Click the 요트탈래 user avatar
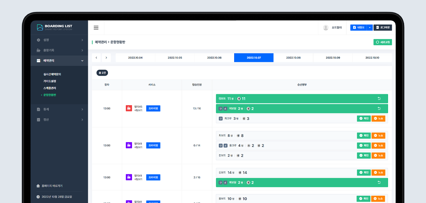 click(x=326, y=28)
